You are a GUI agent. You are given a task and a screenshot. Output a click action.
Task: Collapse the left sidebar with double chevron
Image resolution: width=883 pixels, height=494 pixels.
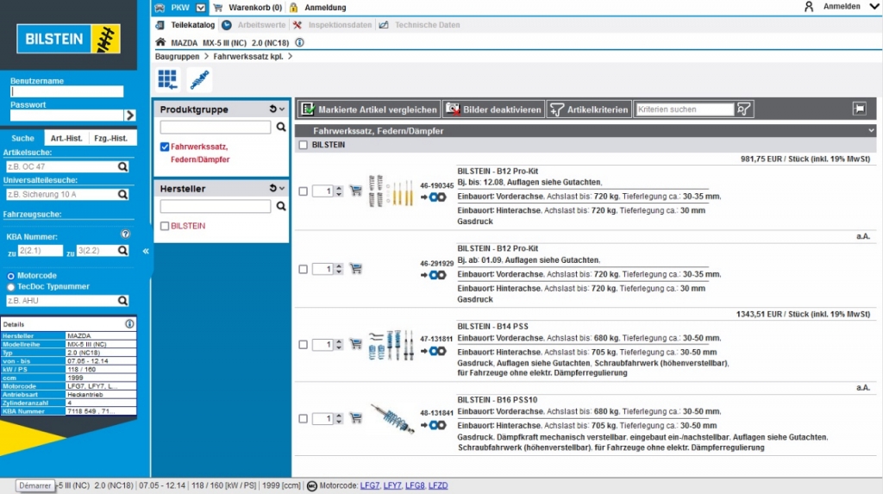coord(146,251)
